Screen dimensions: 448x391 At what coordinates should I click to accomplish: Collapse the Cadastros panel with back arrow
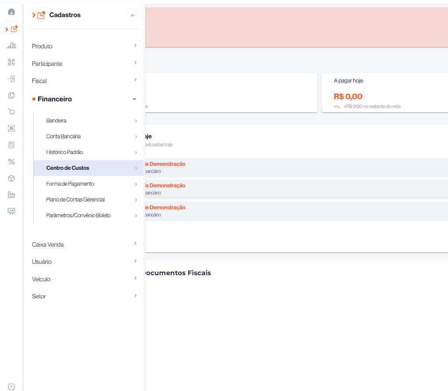click(x=133, y=15)
